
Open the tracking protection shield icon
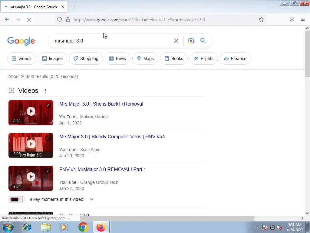pyautogui.click(x=60, y=20)
